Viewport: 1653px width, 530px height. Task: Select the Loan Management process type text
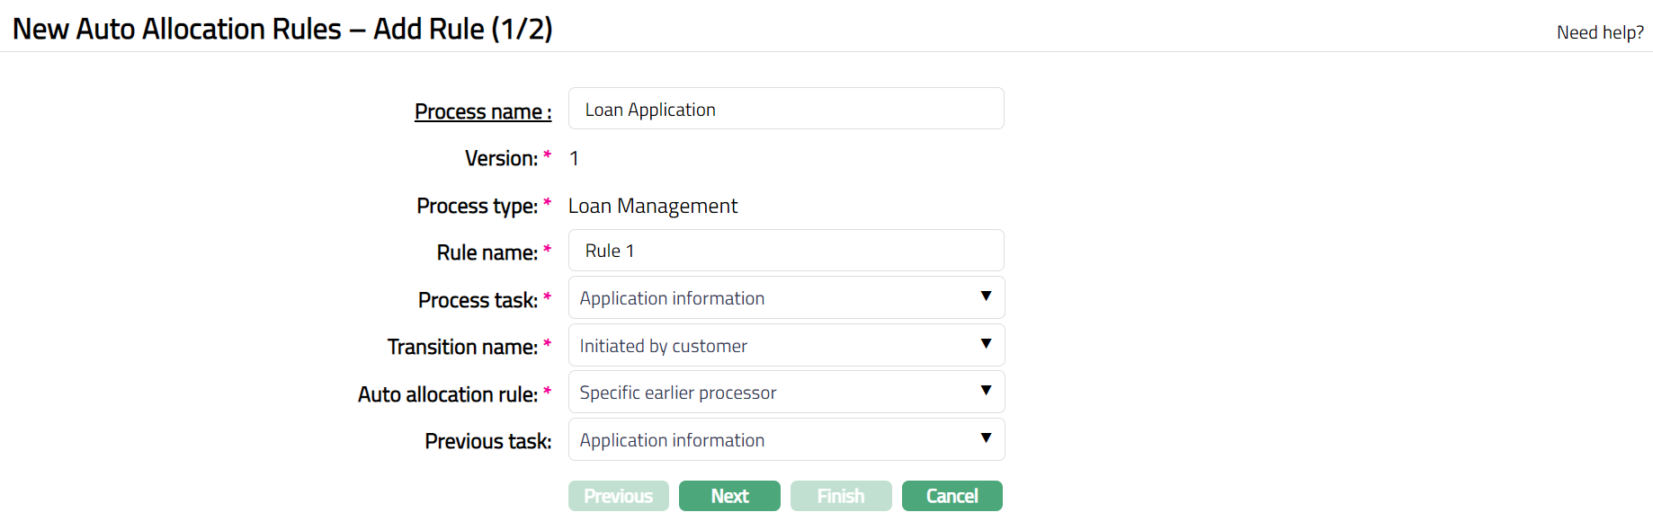(x=652, y=205)
